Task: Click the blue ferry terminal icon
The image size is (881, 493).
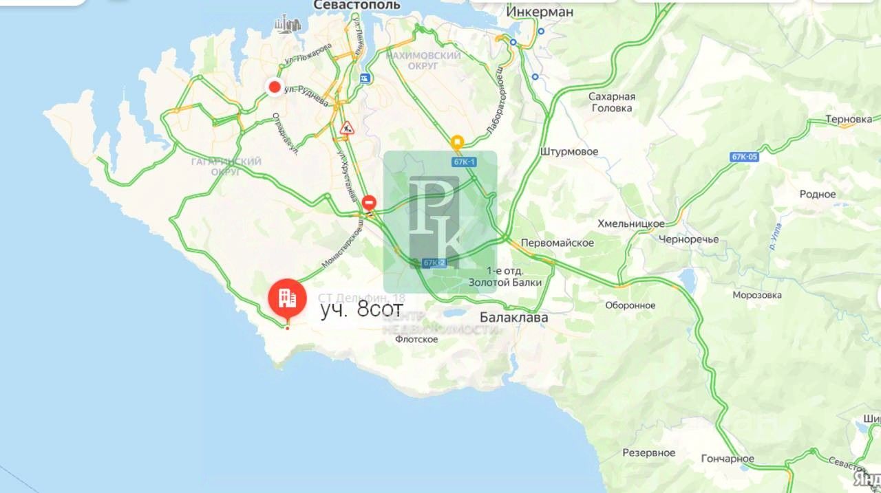Action: tap(365, 78)
